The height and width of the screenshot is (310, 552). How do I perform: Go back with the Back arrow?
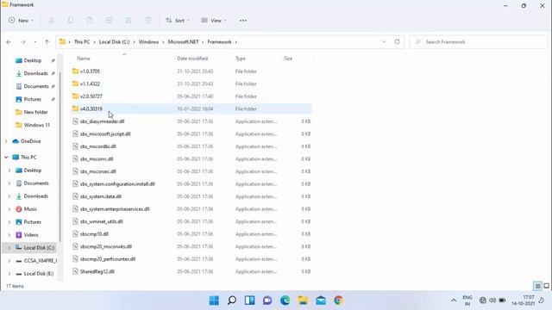9,42
